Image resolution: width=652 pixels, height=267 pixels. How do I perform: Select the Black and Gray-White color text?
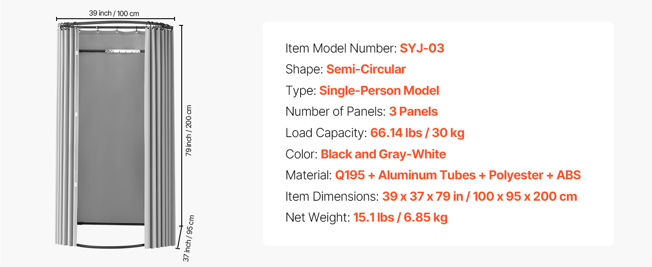click(383, 154)
